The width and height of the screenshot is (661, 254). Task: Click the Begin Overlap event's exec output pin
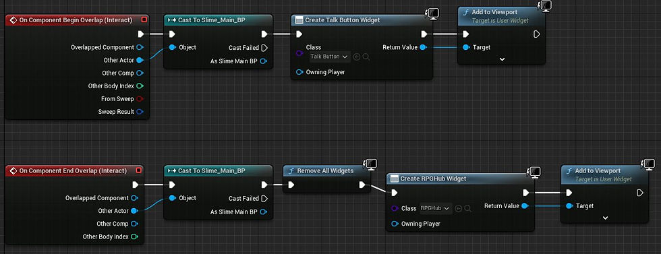141,34
